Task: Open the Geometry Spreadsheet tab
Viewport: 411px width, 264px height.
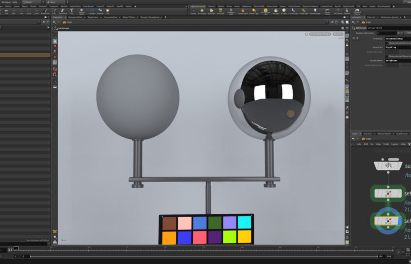Action: coord(155,17)
